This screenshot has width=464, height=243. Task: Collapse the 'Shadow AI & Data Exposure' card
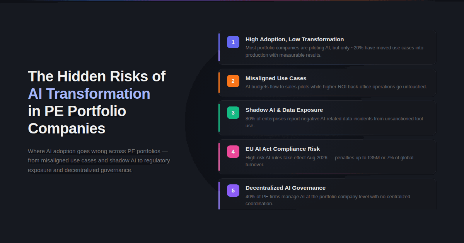[327, 117]
